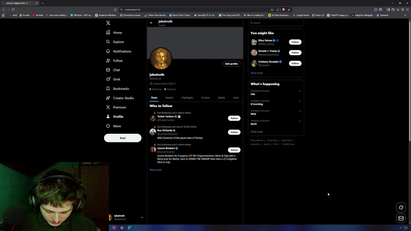The height and width of the screenshot is (231, 411).
Task: Reload the page with browser refresh
Action: 13,10
